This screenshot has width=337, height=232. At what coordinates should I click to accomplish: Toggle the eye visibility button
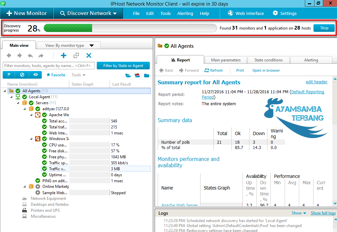[x=36, y=75]
